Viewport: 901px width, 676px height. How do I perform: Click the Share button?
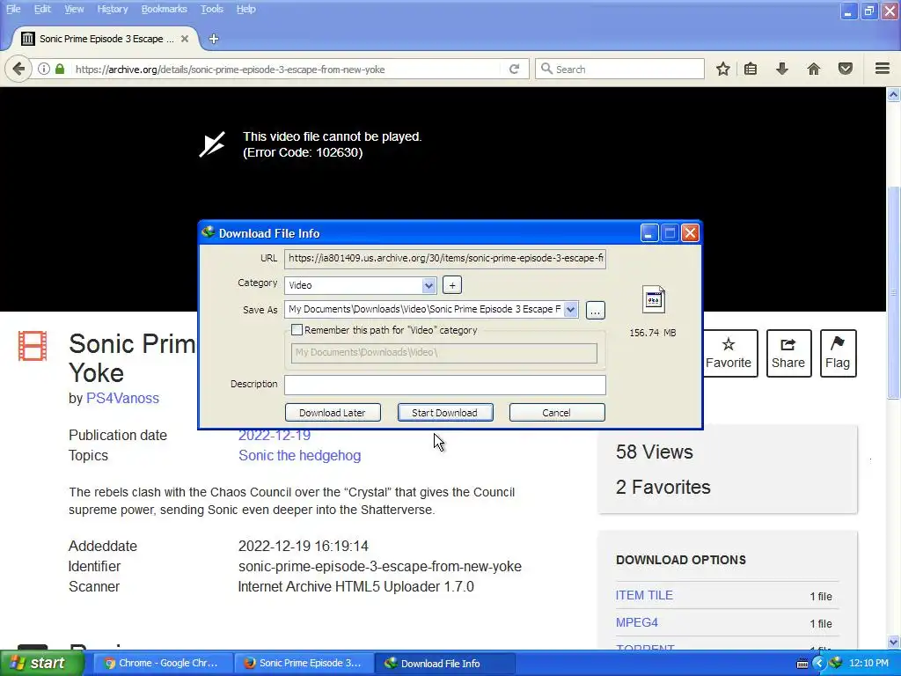pyautogui.click(x=788, y=353)
